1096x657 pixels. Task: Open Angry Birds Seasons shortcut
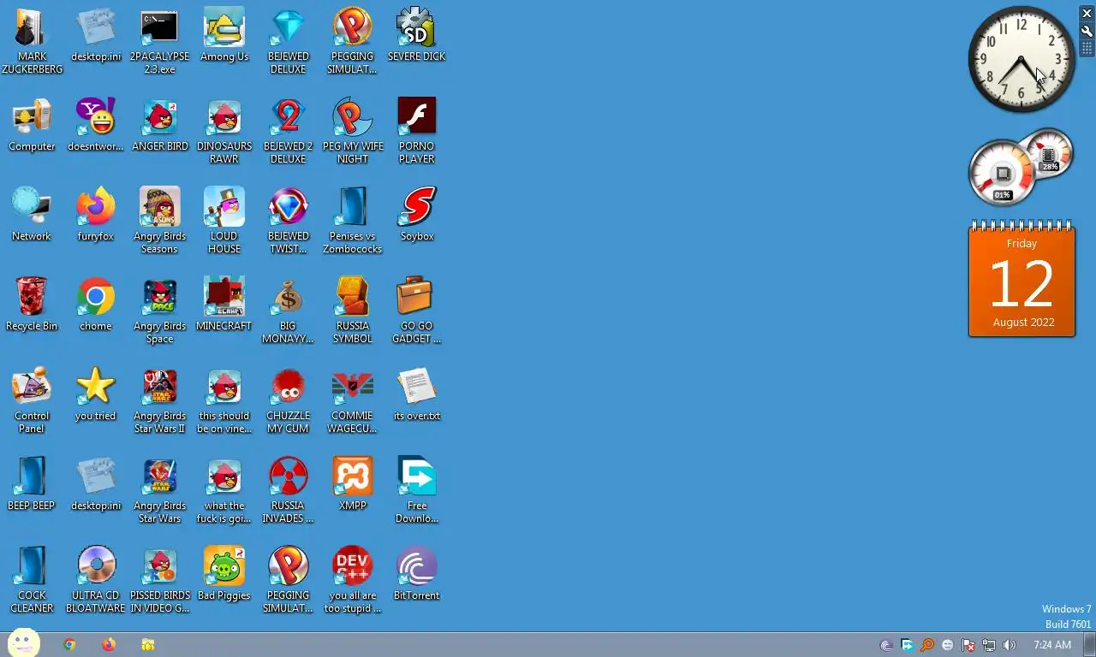coord(159,220)
